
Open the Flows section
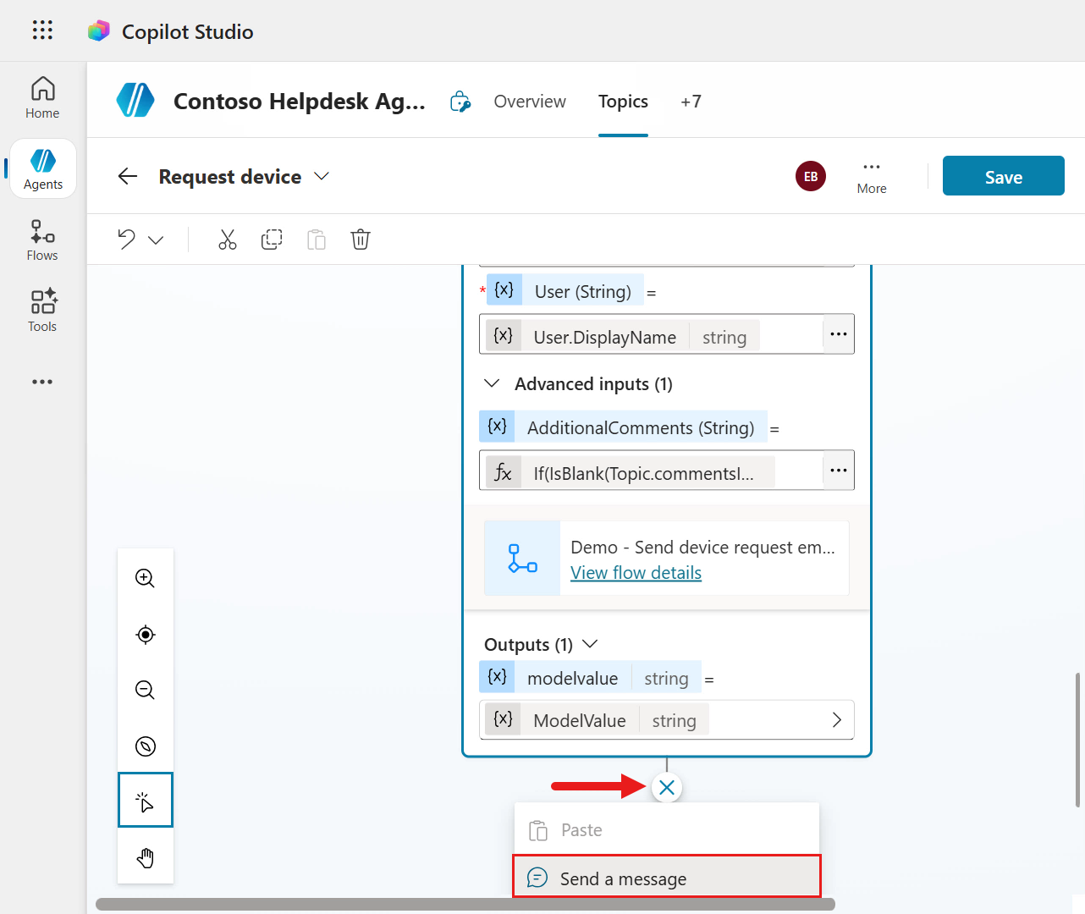pyautogui.click(x=41, y=240)
